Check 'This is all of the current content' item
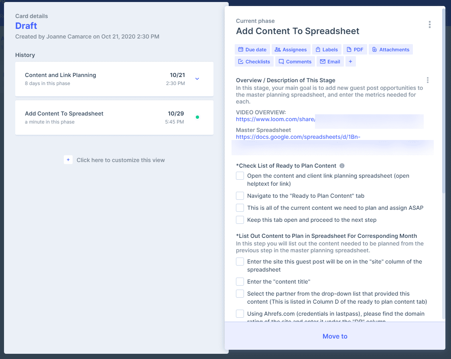 click(240, 208)
